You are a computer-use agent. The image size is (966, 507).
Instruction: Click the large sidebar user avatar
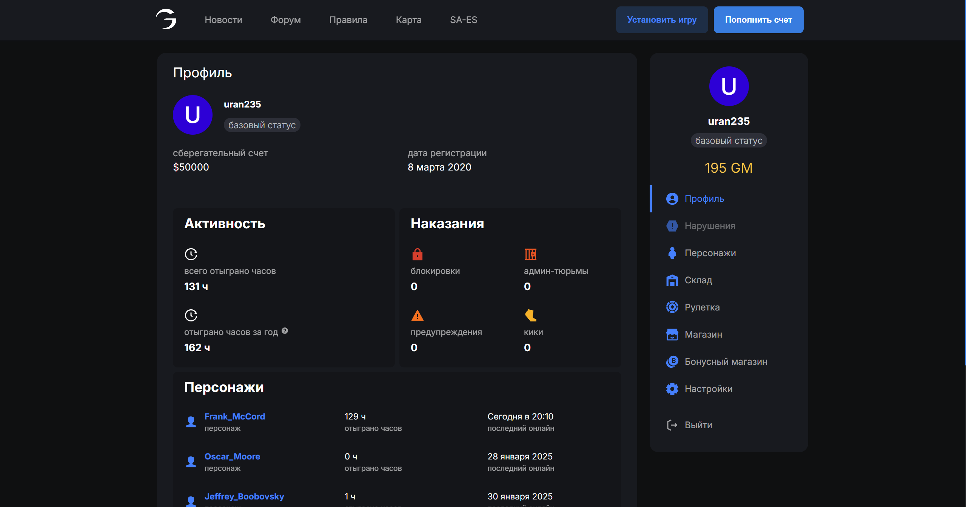(729, 86)
